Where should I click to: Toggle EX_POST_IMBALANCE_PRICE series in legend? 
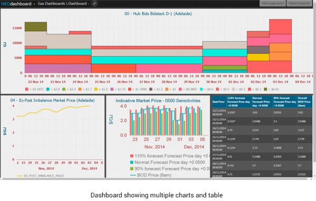tap(41, 176)
